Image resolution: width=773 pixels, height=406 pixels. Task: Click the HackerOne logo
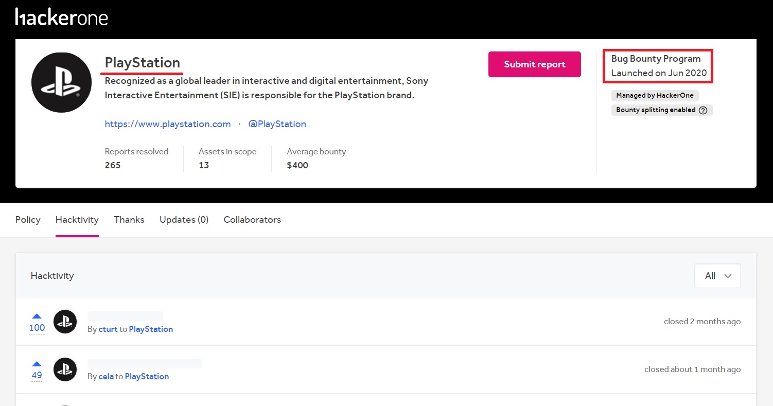[62, 17]
